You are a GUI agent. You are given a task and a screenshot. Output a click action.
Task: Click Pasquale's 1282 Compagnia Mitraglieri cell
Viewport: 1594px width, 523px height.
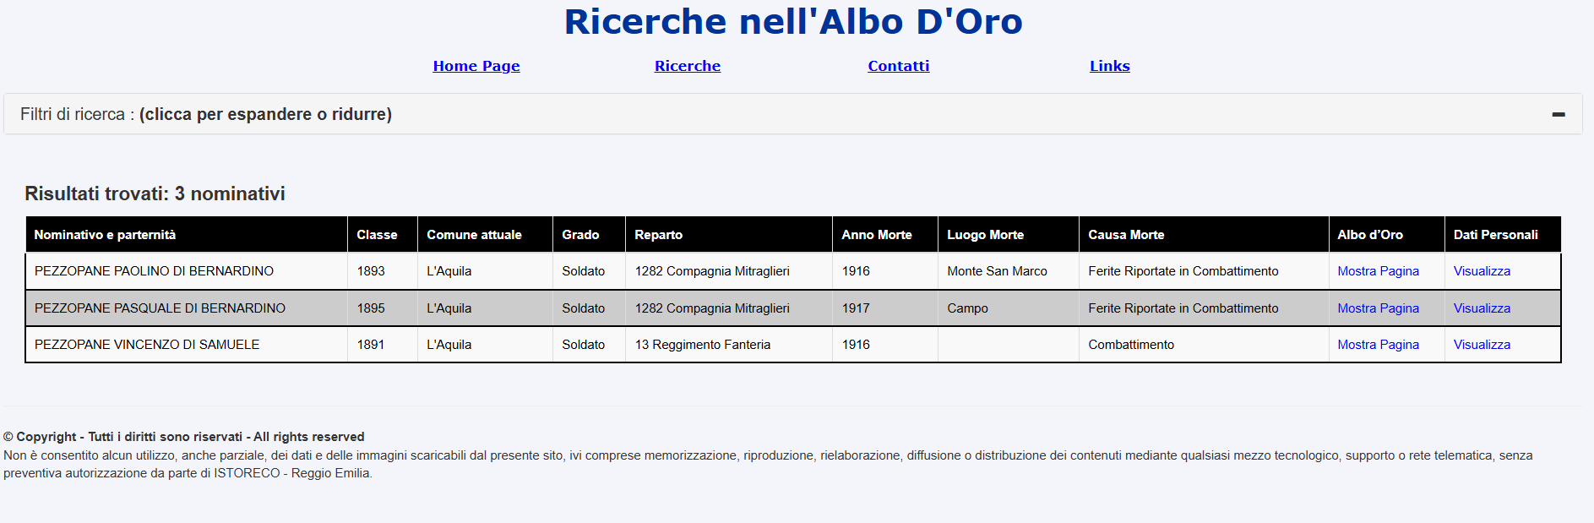point(729,308)
